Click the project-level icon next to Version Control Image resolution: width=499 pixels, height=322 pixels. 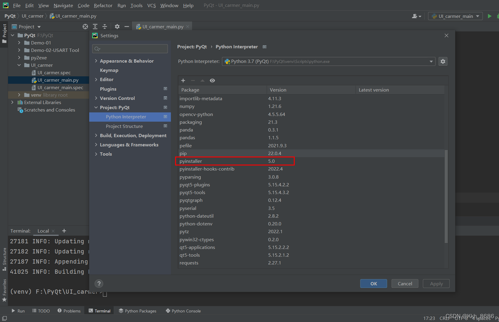coord(165,98)
